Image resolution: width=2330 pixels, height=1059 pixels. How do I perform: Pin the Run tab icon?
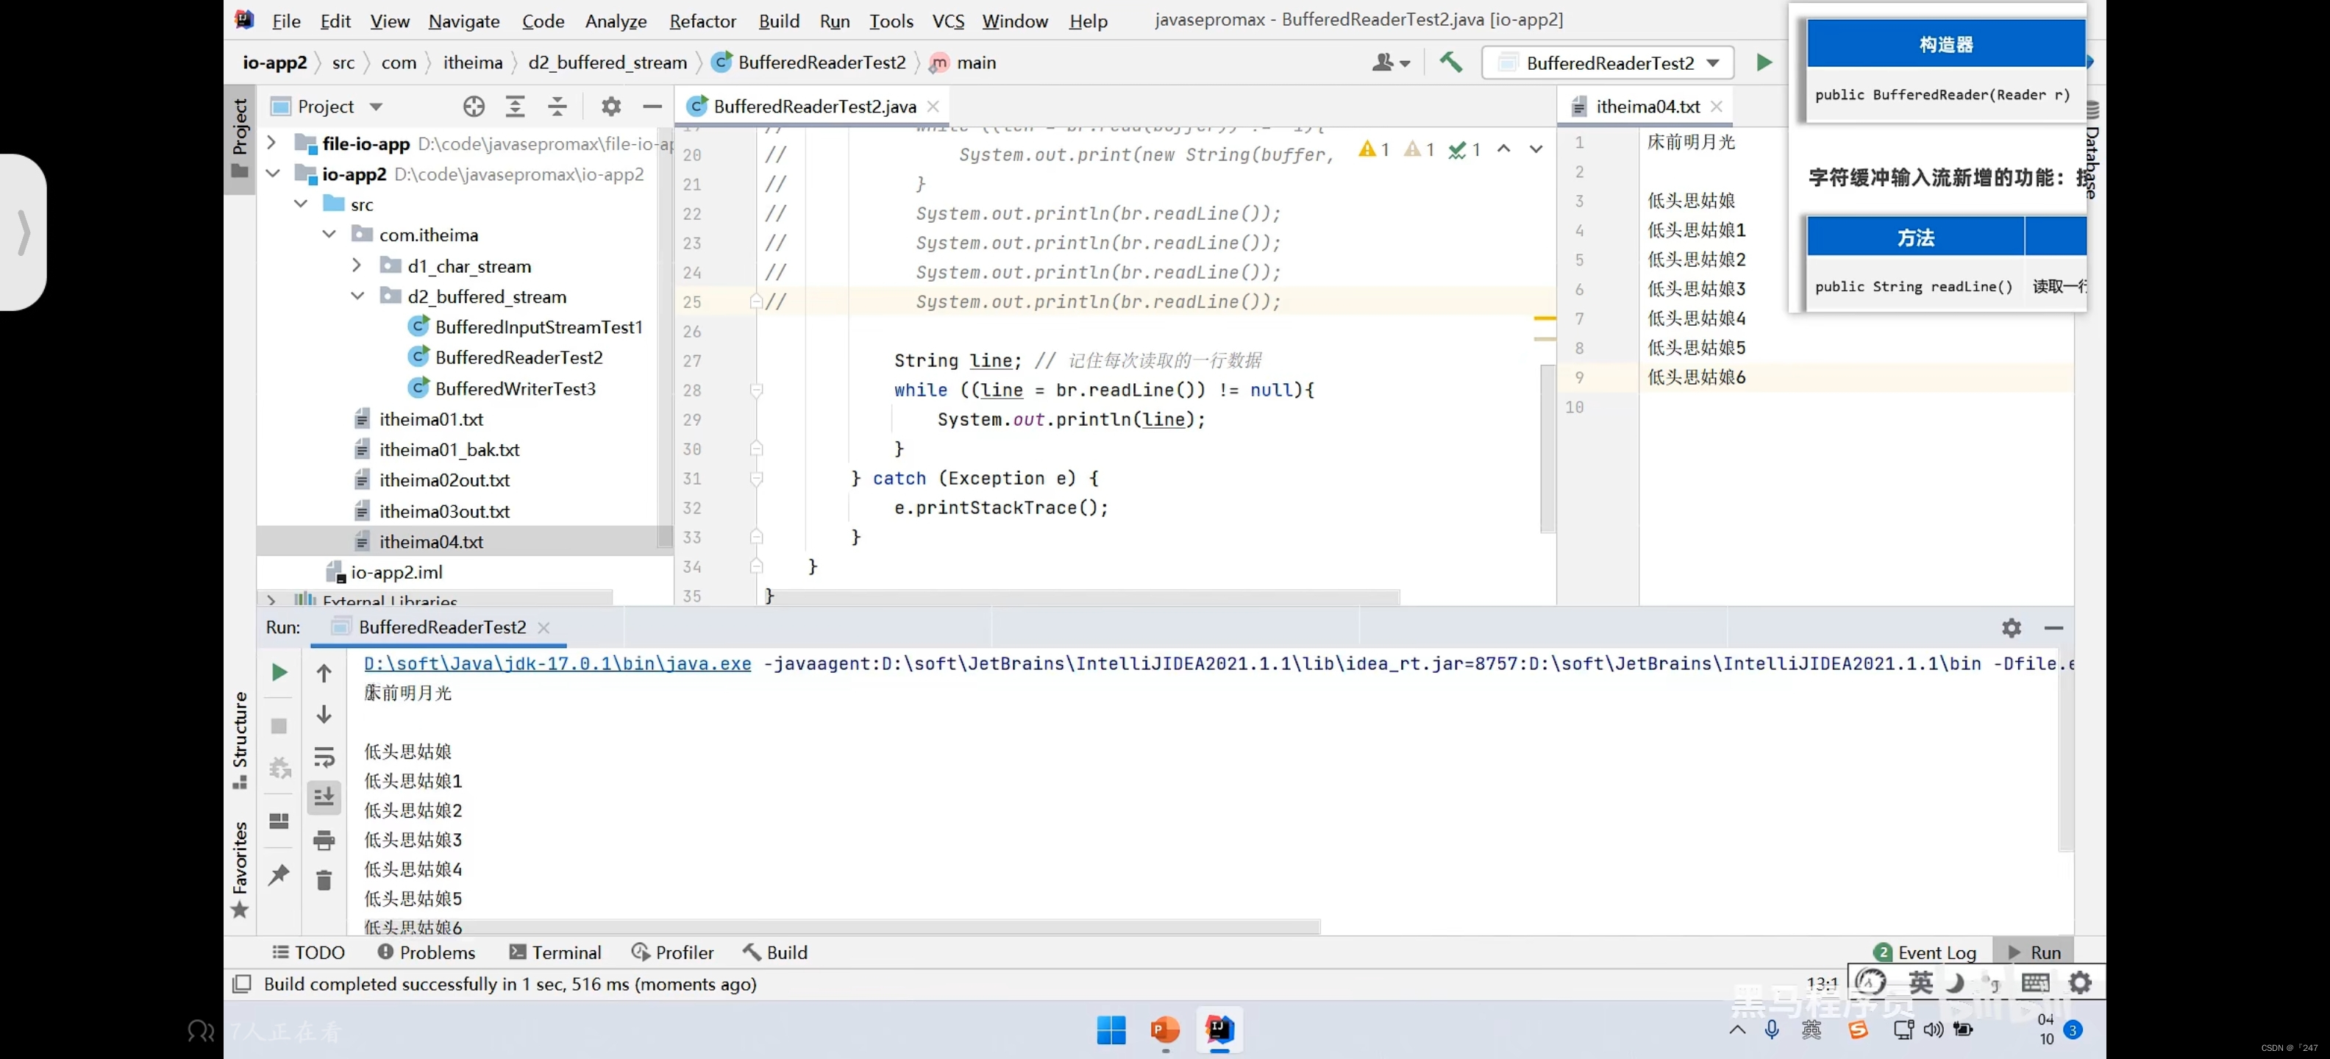(x=279, y=874)
